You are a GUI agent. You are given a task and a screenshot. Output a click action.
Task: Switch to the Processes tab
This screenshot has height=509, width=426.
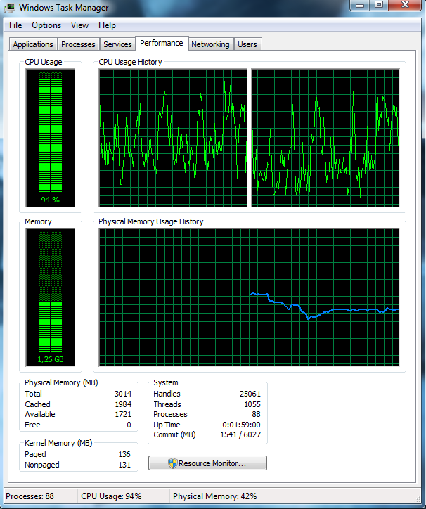click(x=78, y=44)
